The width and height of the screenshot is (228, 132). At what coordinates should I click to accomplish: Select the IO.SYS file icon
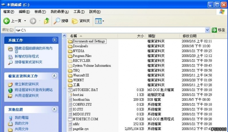(70, 109)
